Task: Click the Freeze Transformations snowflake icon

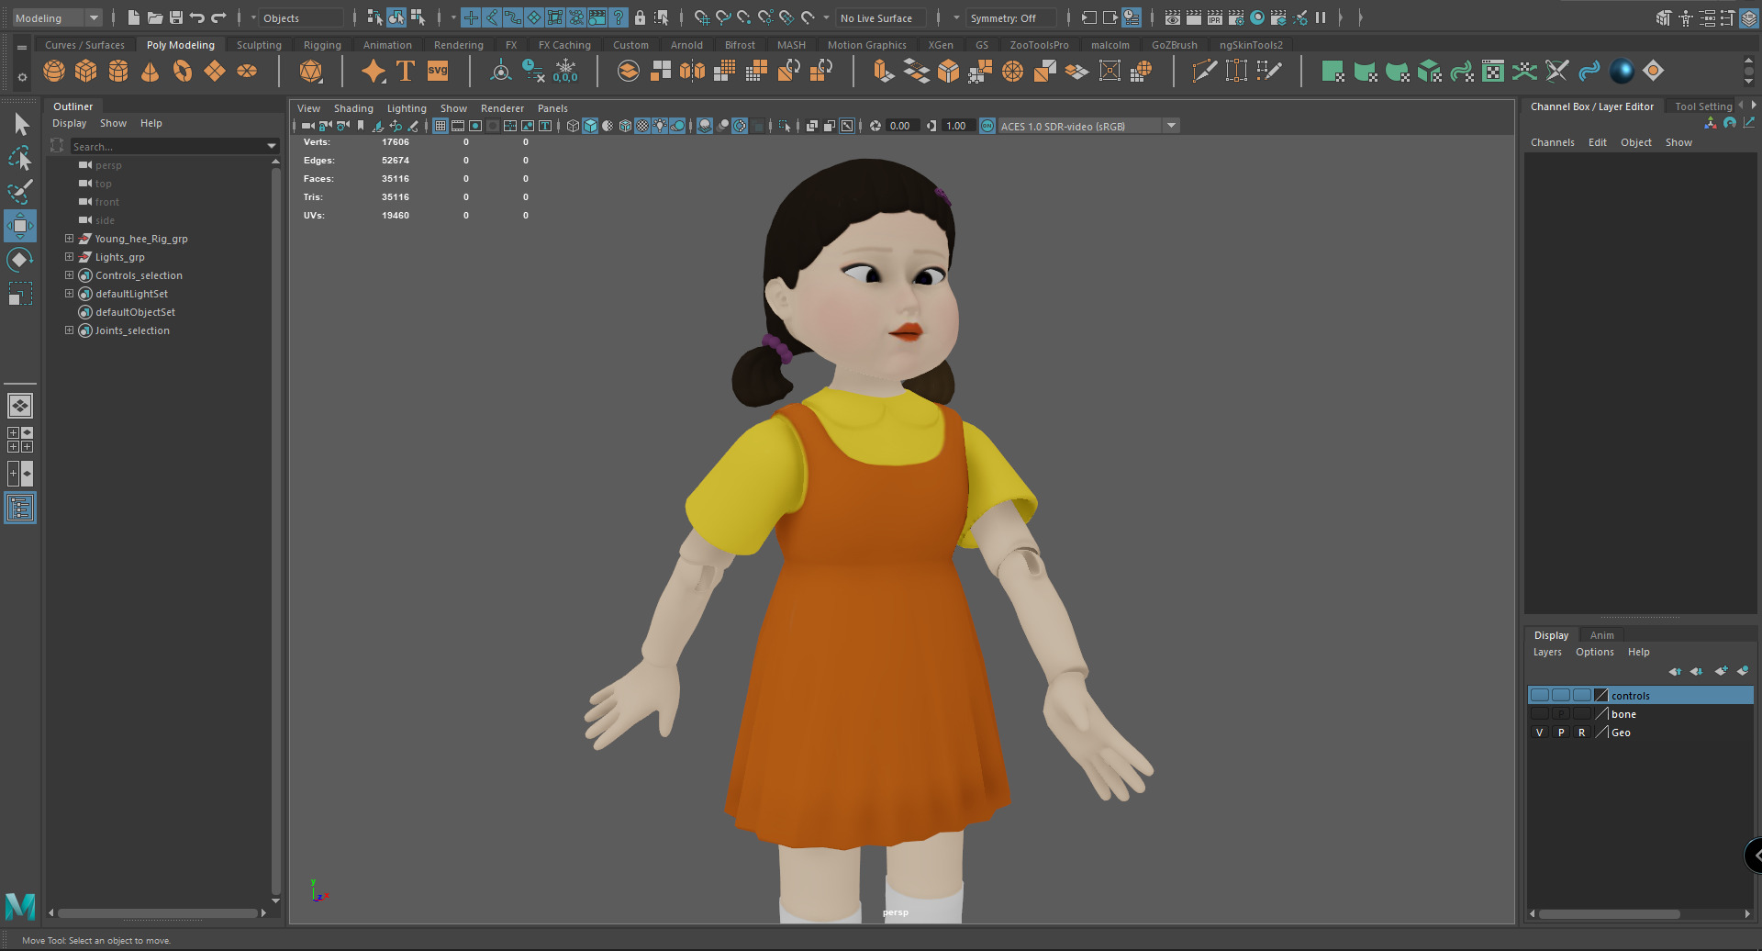Action: (x=565, y=71)
